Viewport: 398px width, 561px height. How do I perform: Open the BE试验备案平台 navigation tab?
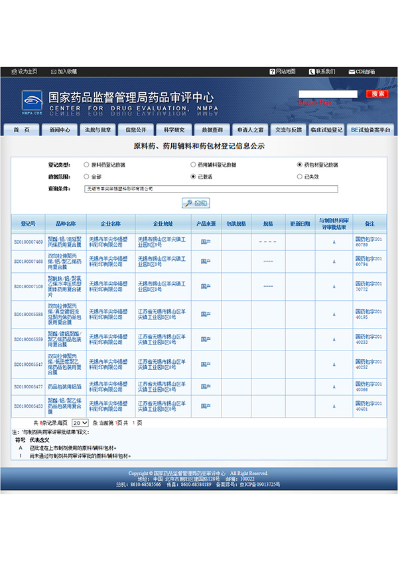click(x=370, y=130)
